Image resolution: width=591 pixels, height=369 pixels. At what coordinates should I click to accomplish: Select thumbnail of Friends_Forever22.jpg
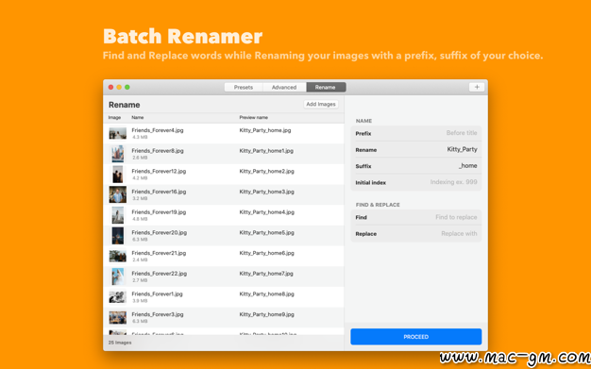click(118, 277)
